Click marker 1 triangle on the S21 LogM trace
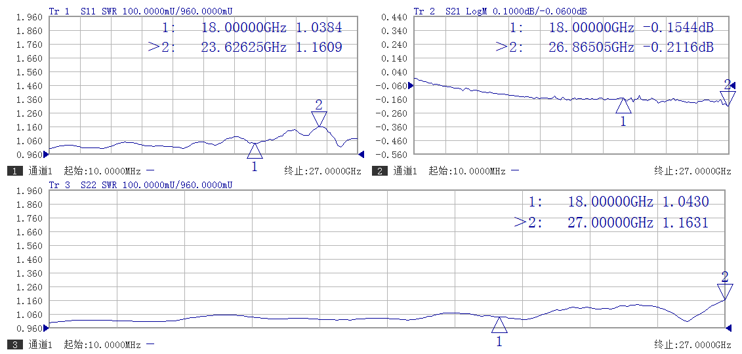742x354 pixels. [623, 106]
